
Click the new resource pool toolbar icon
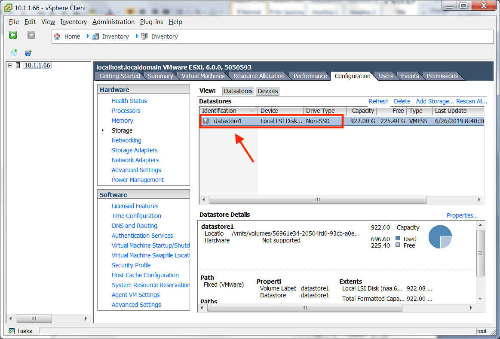click(x=28, y=53)
